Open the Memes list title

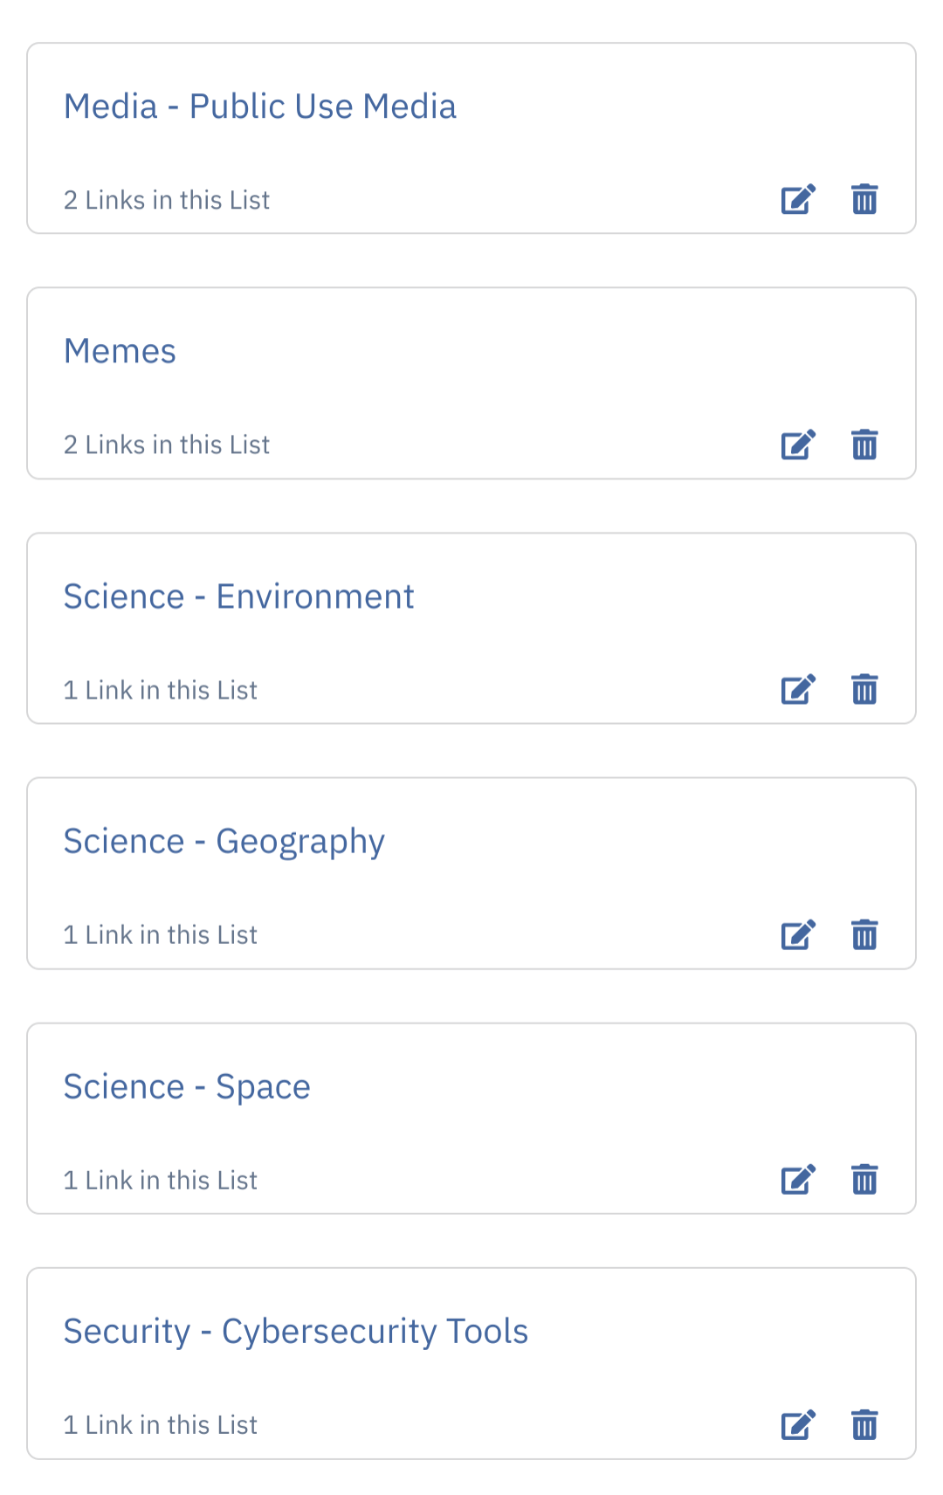click(x=120, y=351)
